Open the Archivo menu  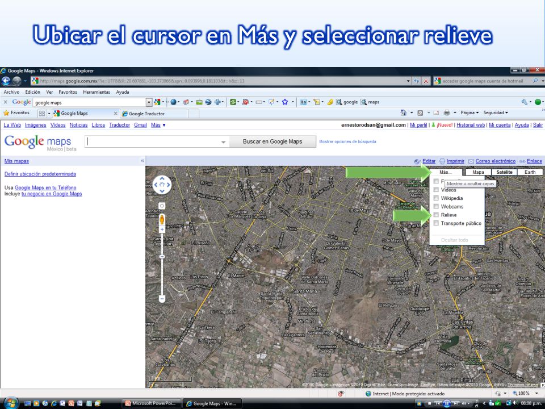pos(11,92)
